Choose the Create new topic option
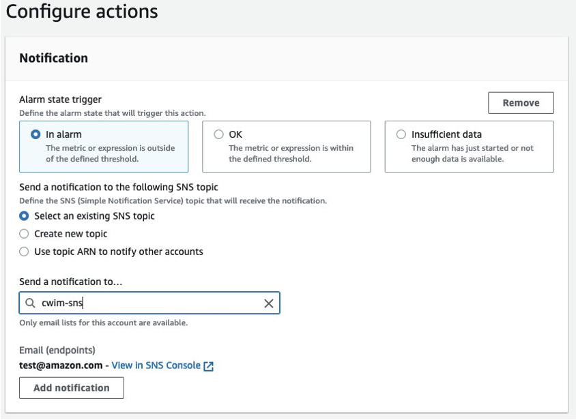 (24, 234)
